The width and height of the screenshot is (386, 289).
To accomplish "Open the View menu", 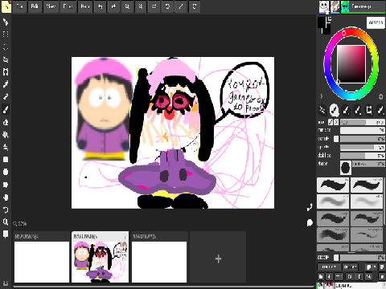I will point(51,6).
